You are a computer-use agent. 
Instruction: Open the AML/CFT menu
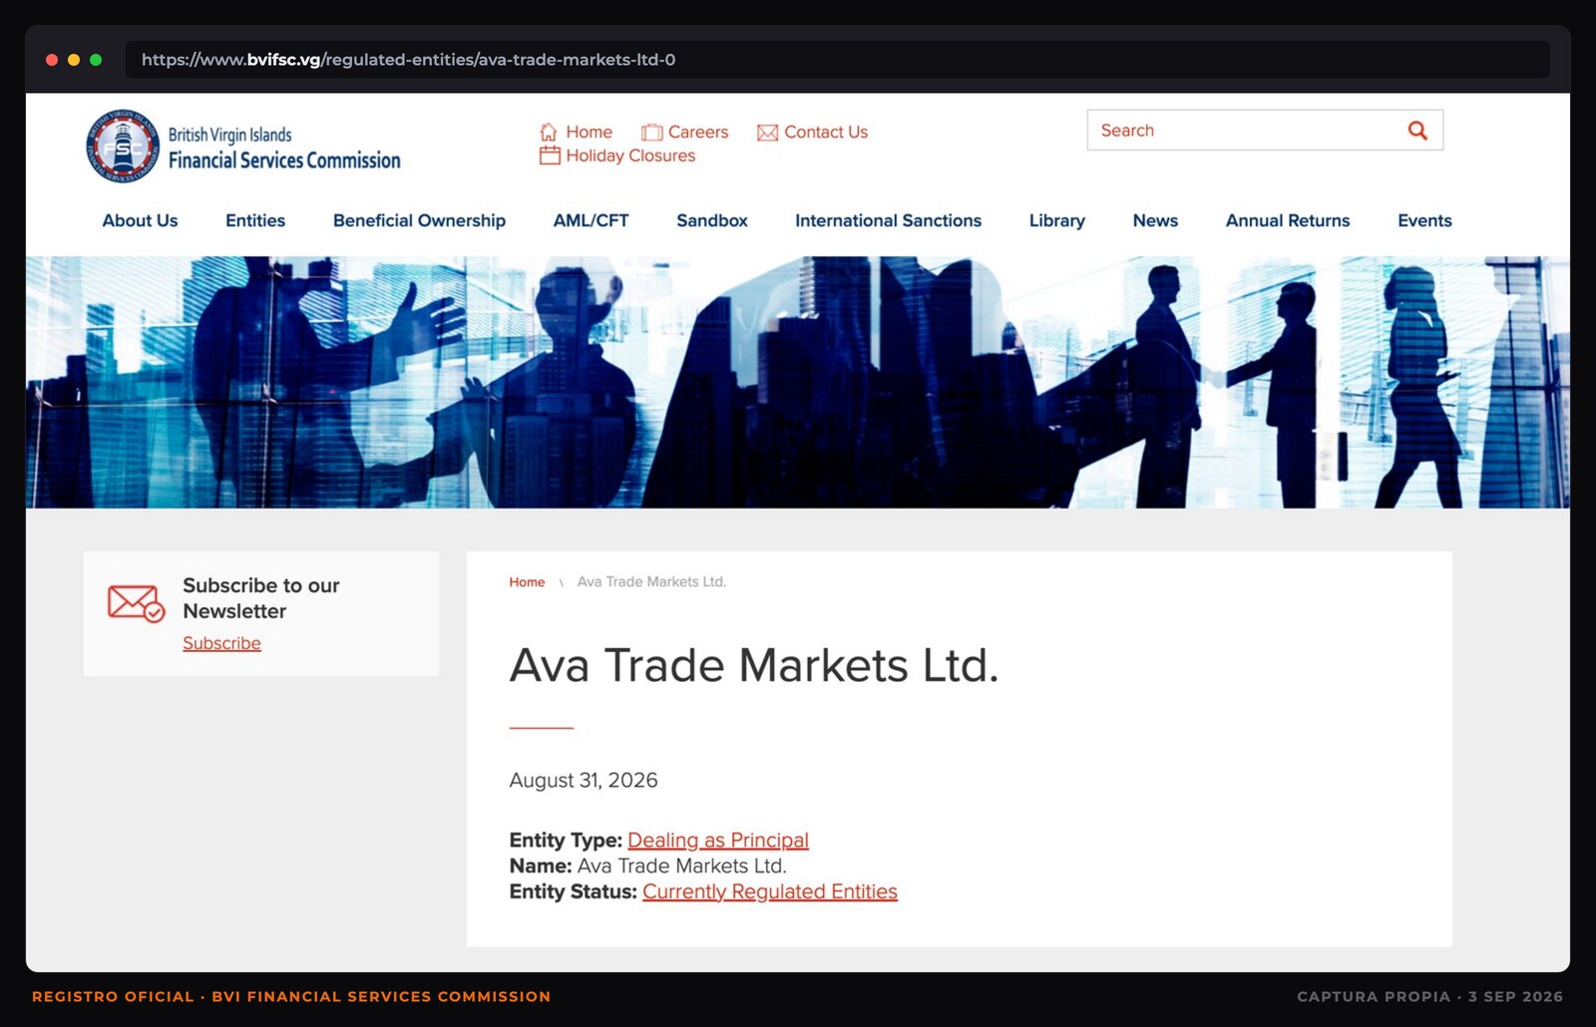click(x=591, y=220)
